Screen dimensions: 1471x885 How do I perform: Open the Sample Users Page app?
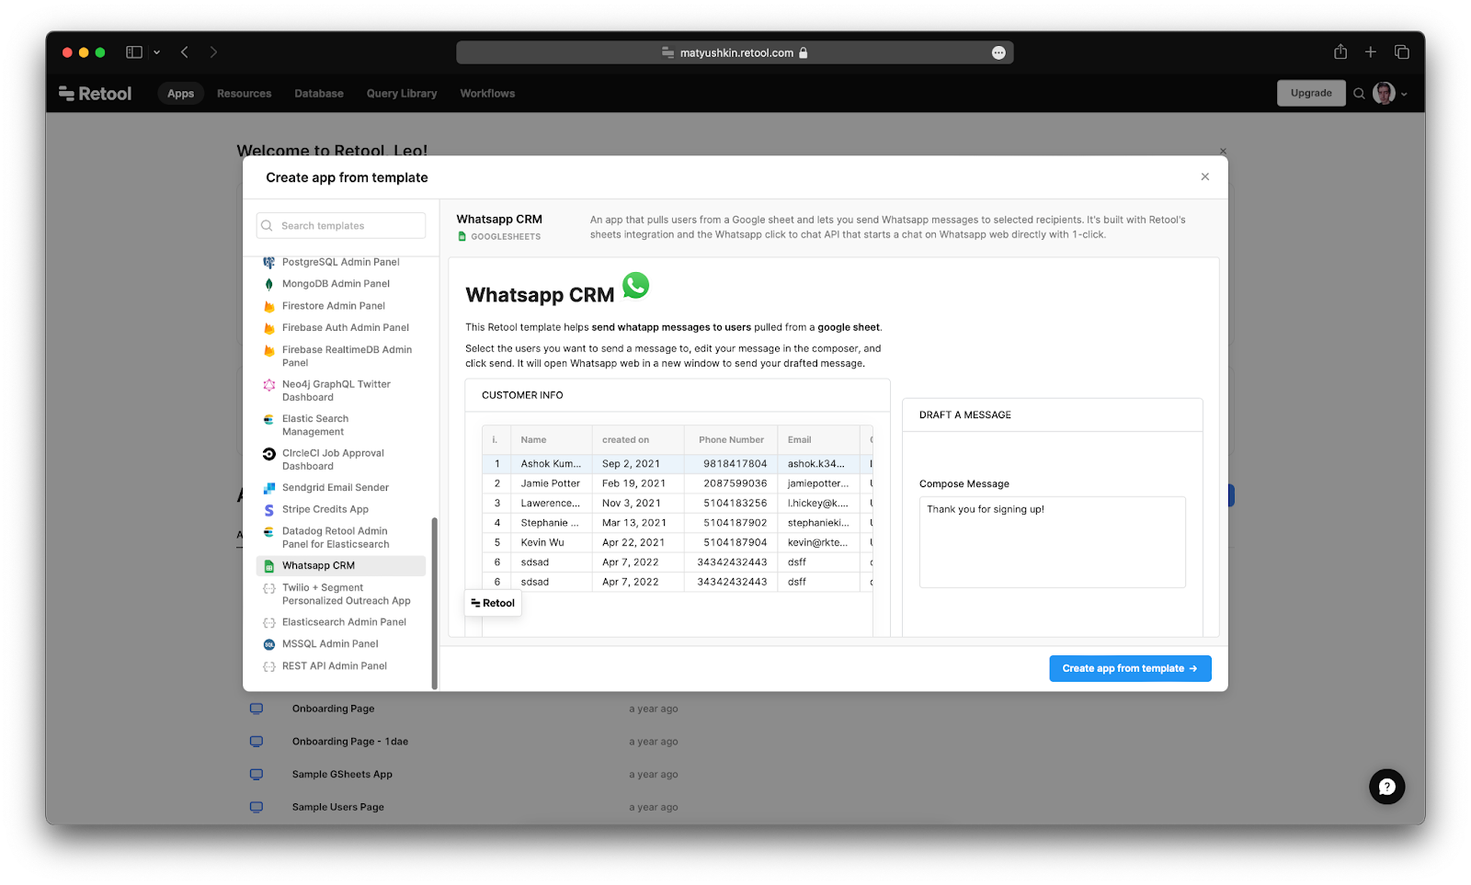pos(338,807)
